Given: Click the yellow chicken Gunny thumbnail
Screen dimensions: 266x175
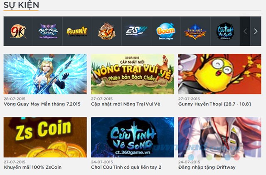Looking at the screenshot, I should coord(219,74).
